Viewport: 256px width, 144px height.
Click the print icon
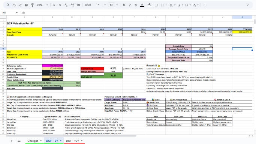click(26, 5)
